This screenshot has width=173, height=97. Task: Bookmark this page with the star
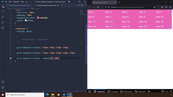coord(154,7)
